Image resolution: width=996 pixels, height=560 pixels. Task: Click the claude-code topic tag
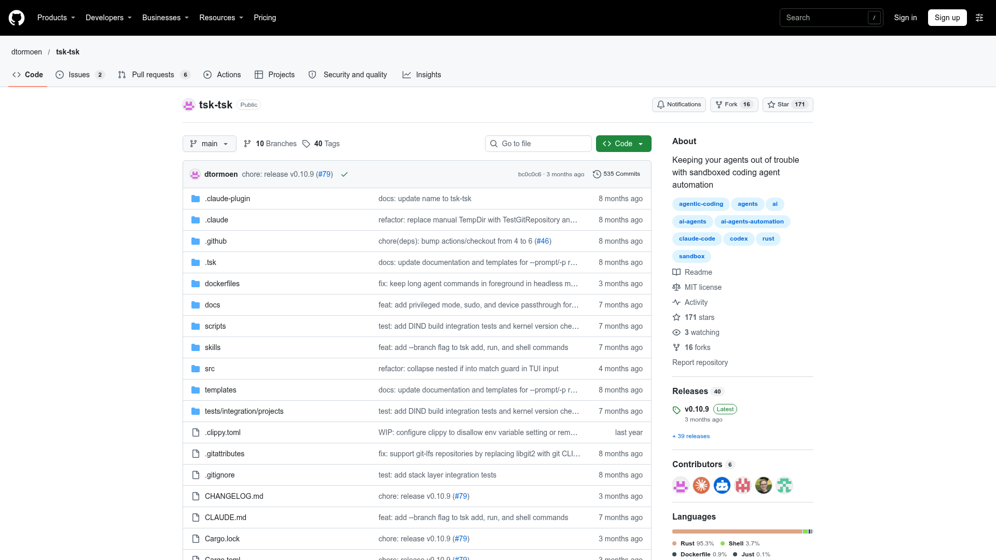click(697, 239)
